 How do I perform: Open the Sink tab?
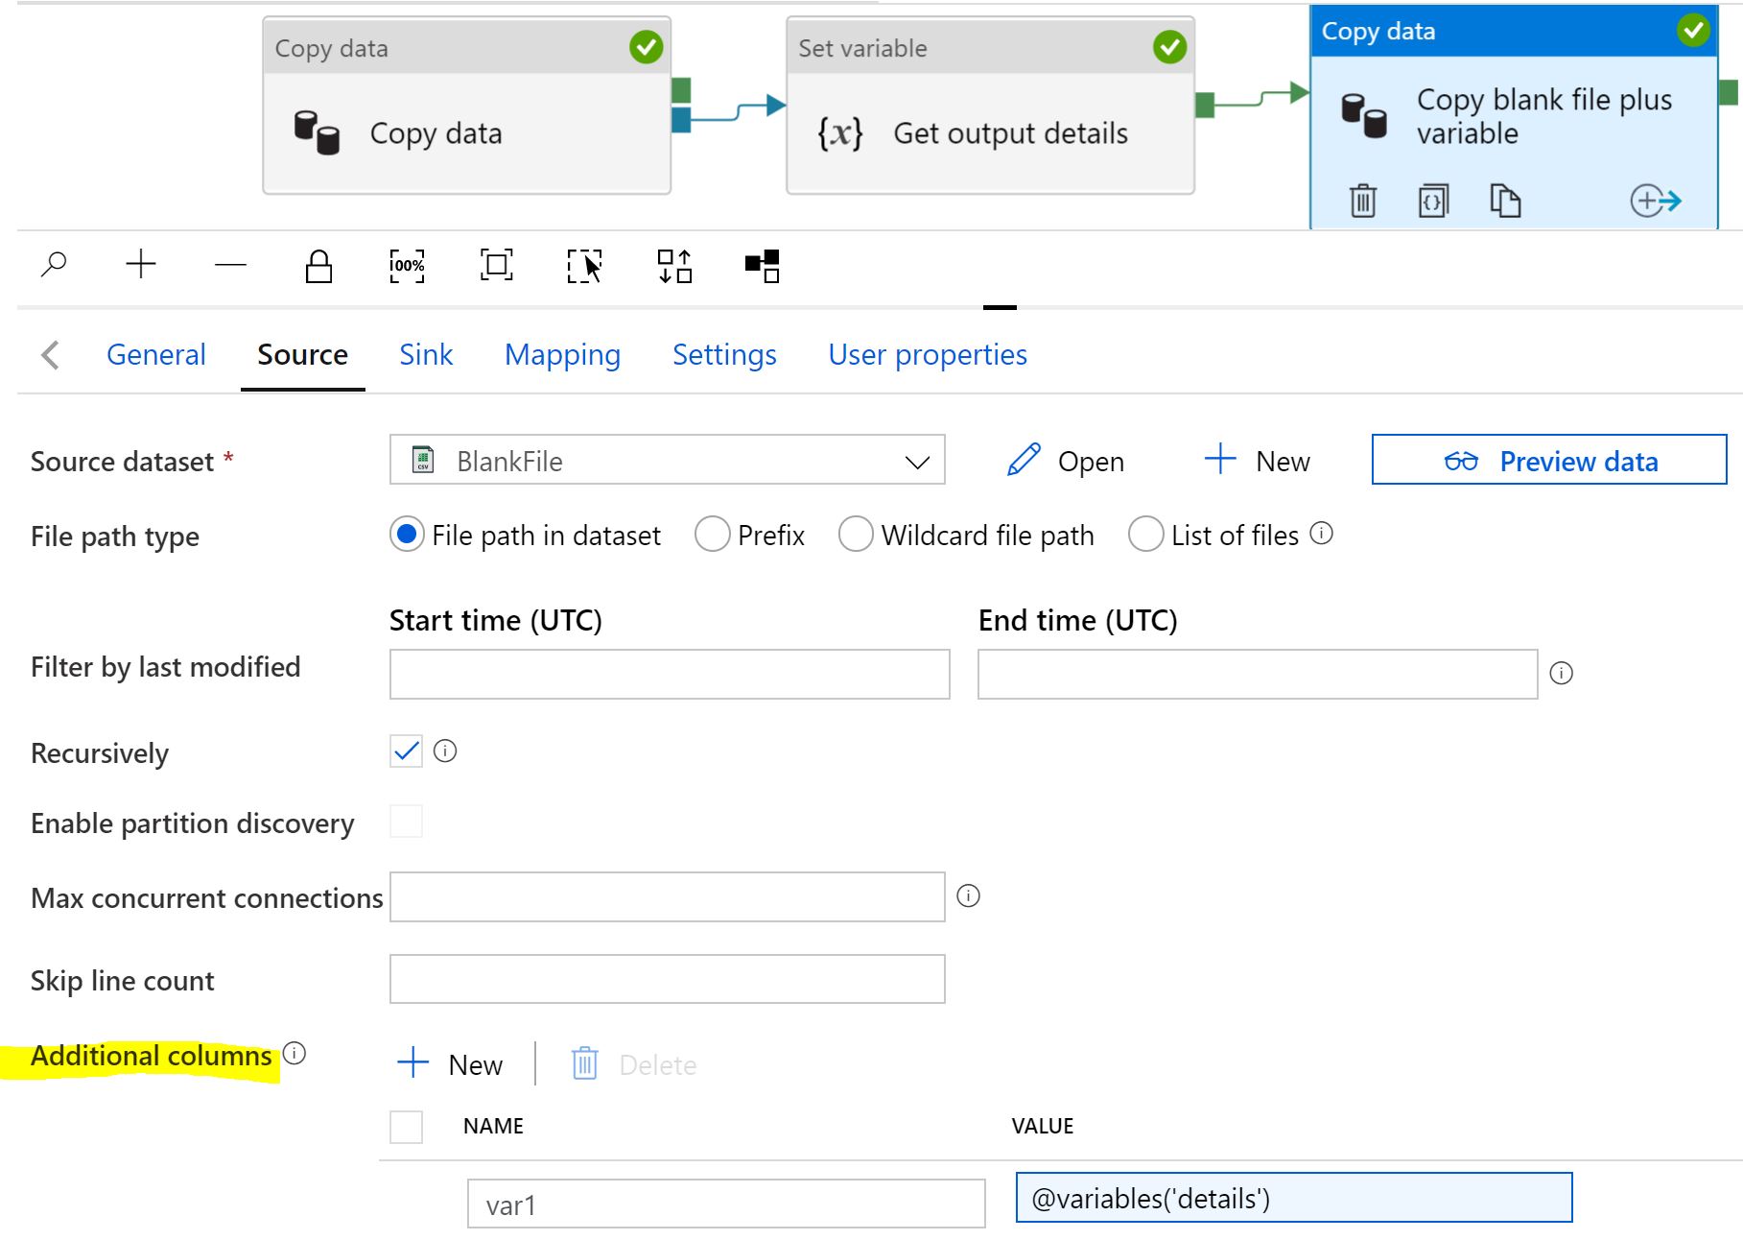click(426, 355)
